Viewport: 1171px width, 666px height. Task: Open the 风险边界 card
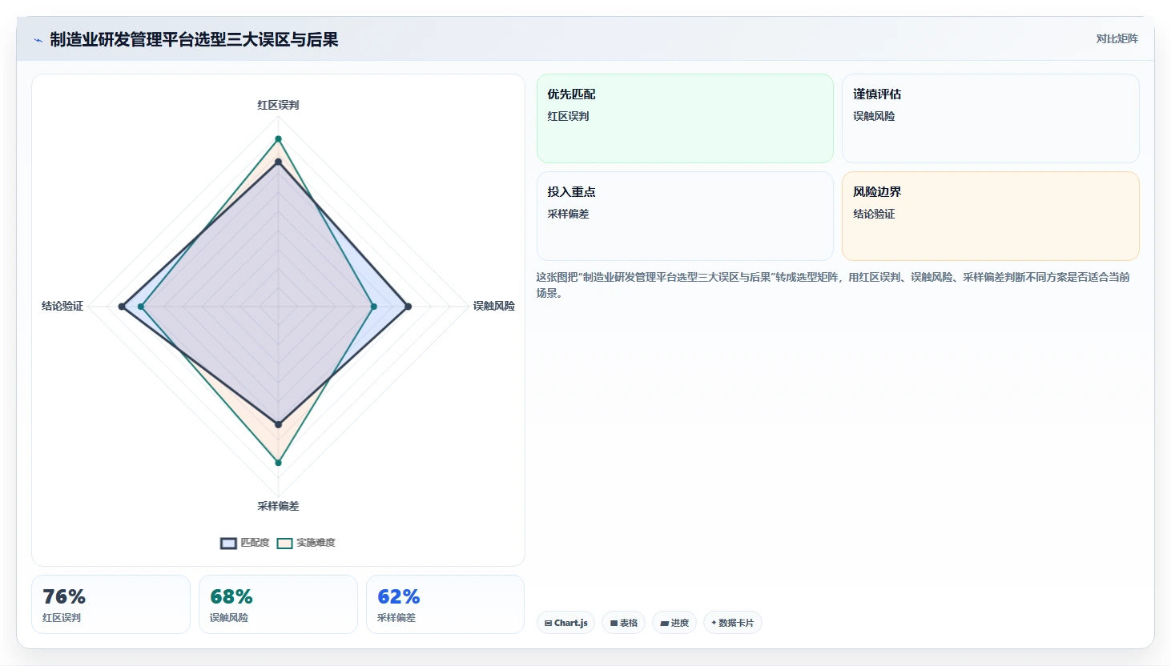[990, 216]
